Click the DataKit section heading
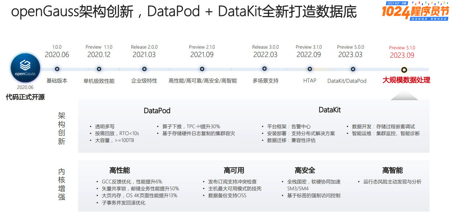Image resolution: width=455 pixels, height=220 pixels. pos(329,110)
